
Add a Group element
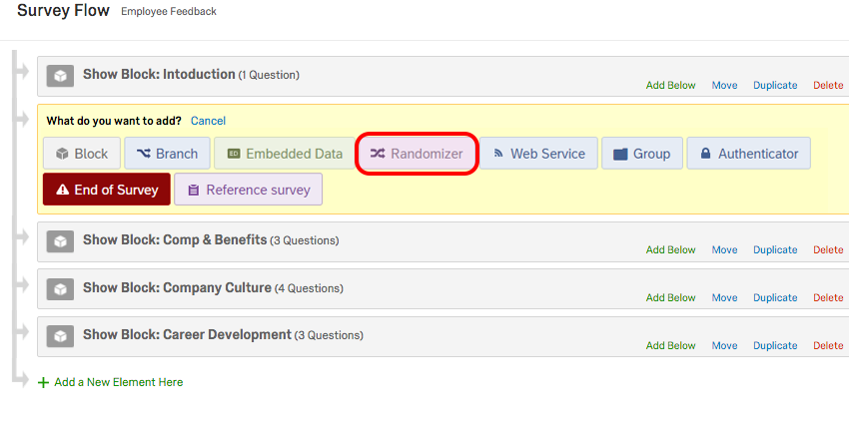pyautogui.click(x=641, y=154)
